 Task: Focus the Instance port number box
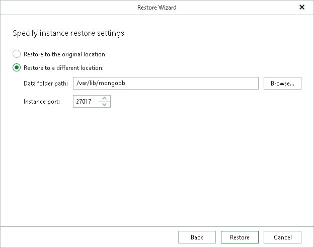tap(87, 102)
